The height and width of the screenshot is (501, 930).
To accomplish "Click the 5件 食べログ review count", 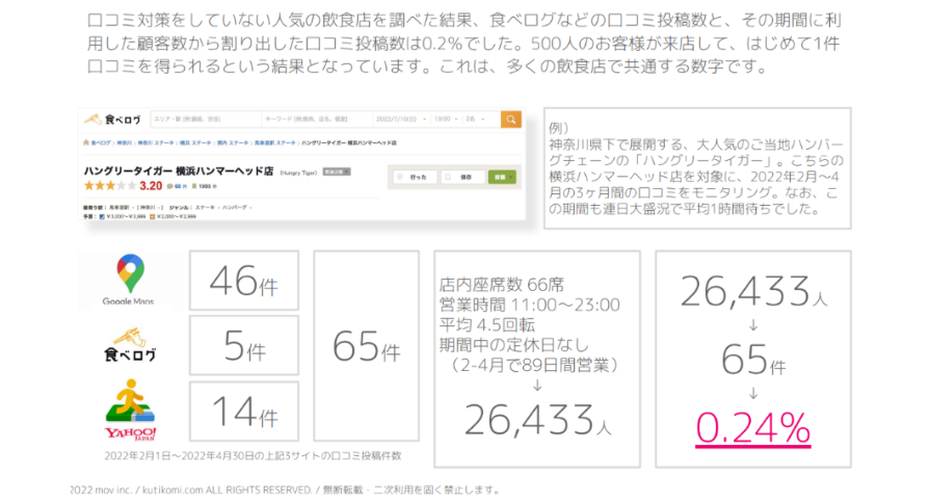I will [244, 346].
